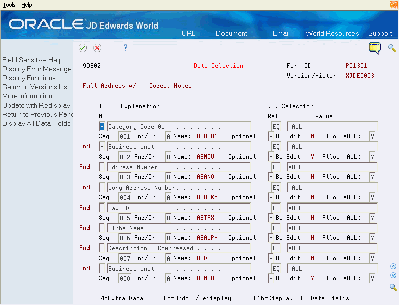Select Return to Previous Panel

[37, 114]
